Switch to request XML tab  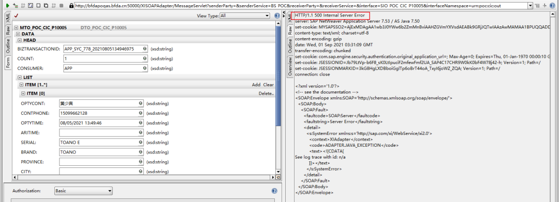(8, 18)
